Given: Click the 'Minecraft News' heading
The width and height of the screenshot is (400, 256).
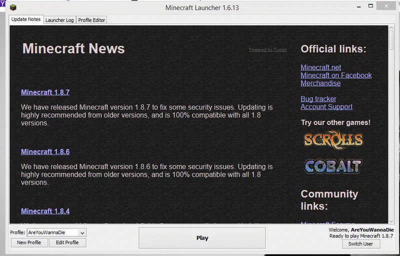Looking at the screenshot, I should (x=73, y=48).
